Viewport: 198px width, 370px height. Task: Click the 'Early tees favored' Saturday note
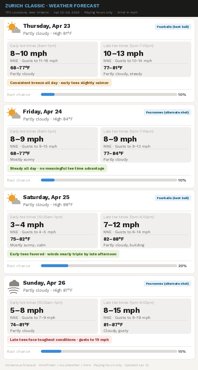pyautogui.click(x=63, y=254)
